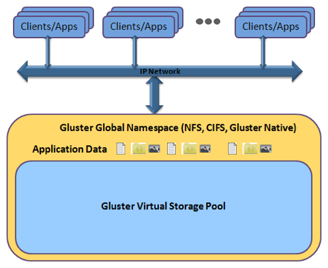Click the first document icon beside Application Data
Viewport: 328px width, 268px height.
(121, 149)
